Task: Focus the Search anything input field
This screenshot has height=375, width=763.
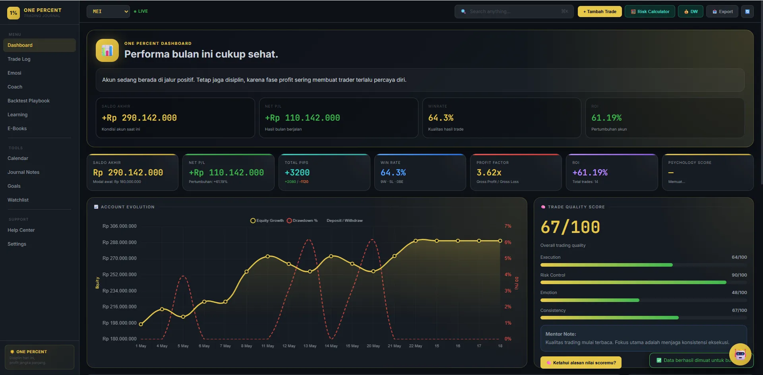Action: (514, 12)
